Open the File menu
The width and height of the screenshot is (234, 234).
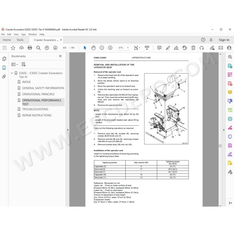[3, 34]
